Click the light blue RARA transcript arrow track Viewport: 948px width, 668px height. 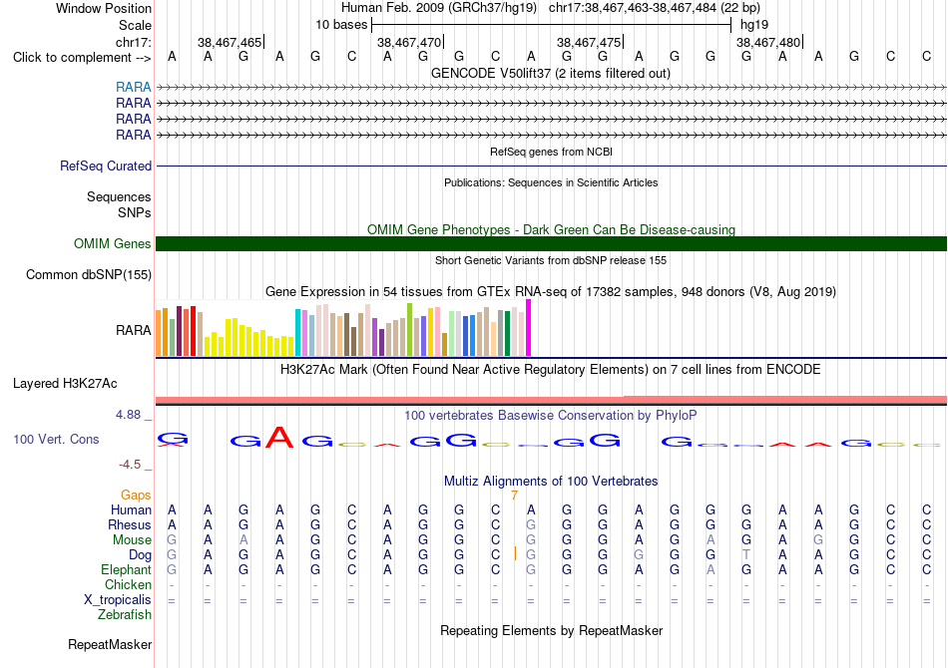tap(551, 88)
